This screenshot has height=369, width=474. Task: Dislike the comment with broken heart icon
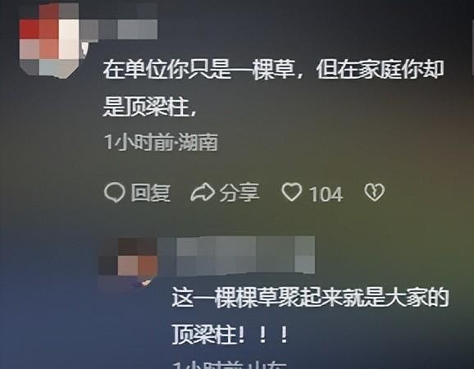point(375,192)
